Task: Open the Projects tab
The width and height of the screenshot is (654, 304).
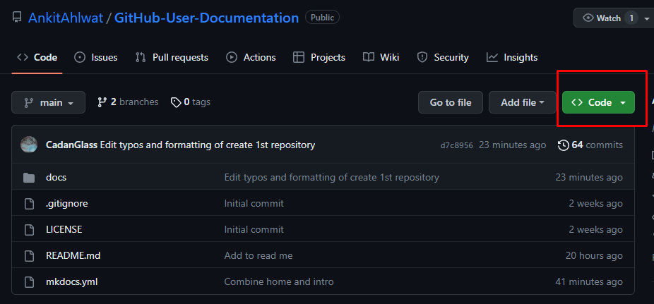Action: tap(319, 57)
